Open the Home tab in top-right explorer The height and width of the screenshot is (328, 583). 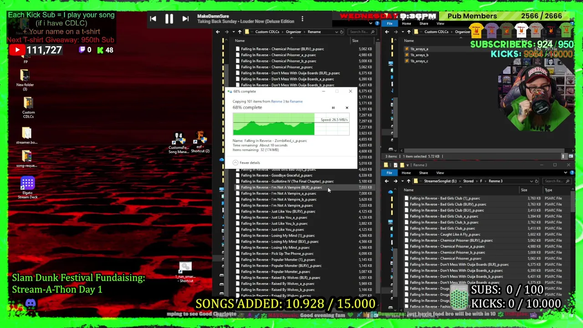tap(406, 24)
